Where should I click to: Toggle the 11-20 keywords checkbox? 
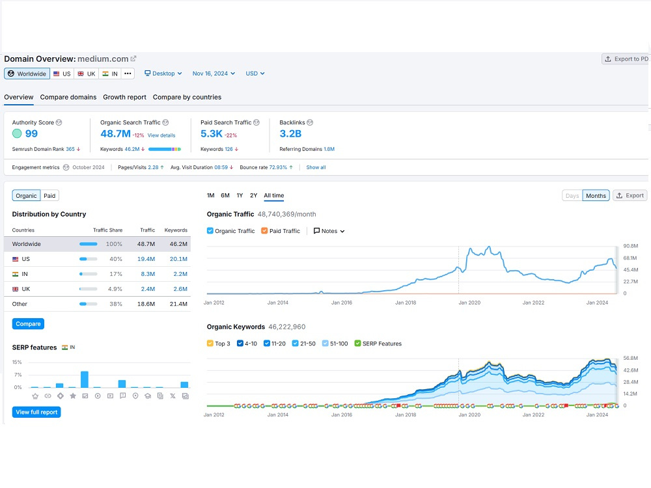tap(267, 343)
